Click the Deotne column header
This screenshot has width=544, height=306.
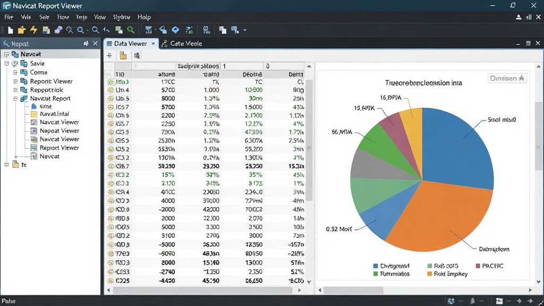pyautogui.click(x=252, y=74)
